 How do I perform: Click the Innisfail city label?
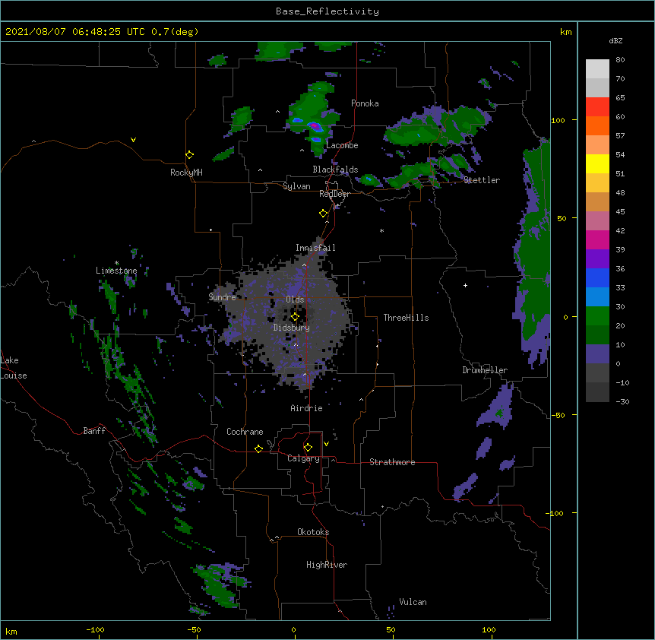[315, 248]
